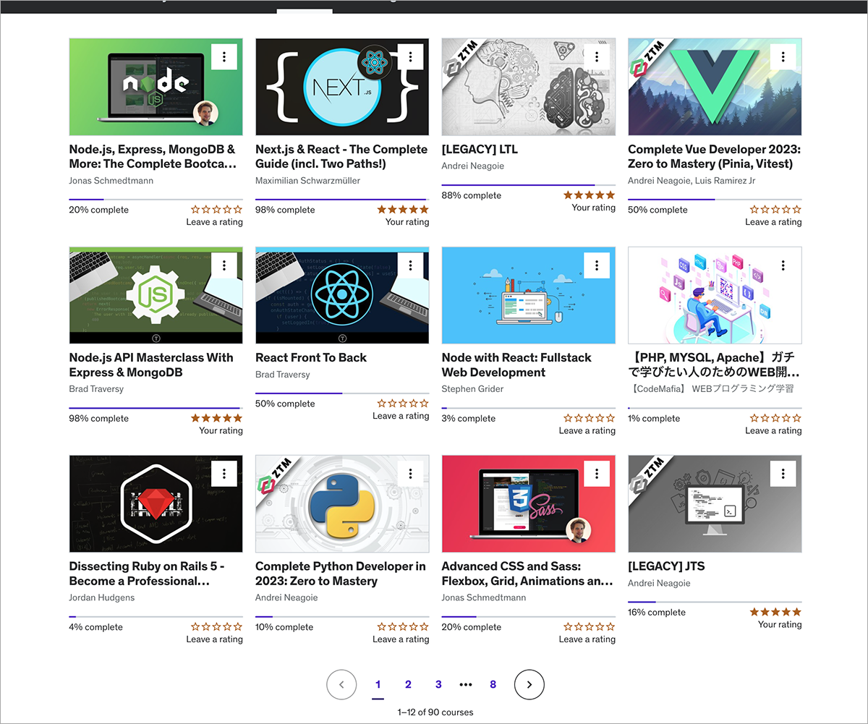Open three-dot menu on React Front To Back
868x724 pixels.
410,265
